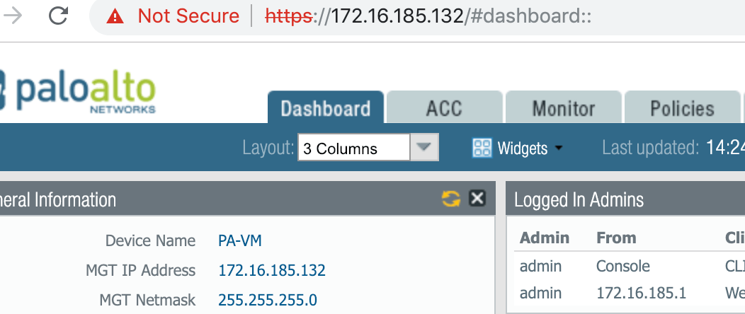Viewport: 745px width, 314px height.
Task: Sort by the From column header
Action: tap(616, 238)
